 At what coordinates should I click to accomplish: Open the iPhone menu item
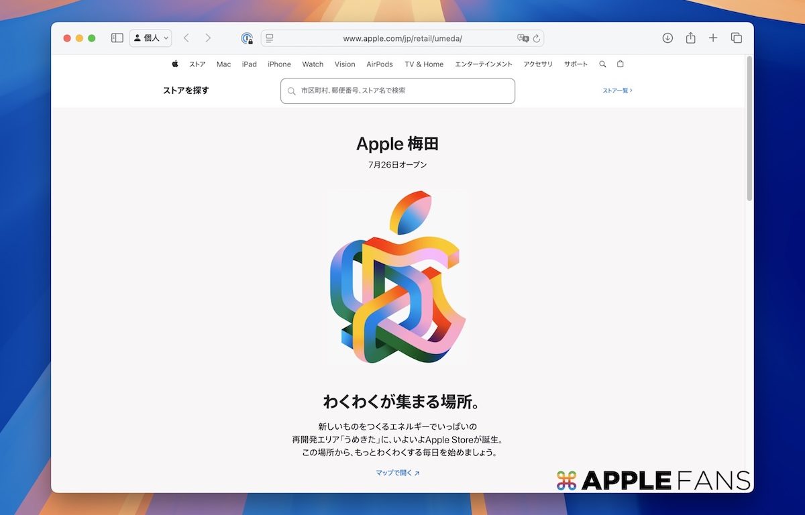pos(279,64)
